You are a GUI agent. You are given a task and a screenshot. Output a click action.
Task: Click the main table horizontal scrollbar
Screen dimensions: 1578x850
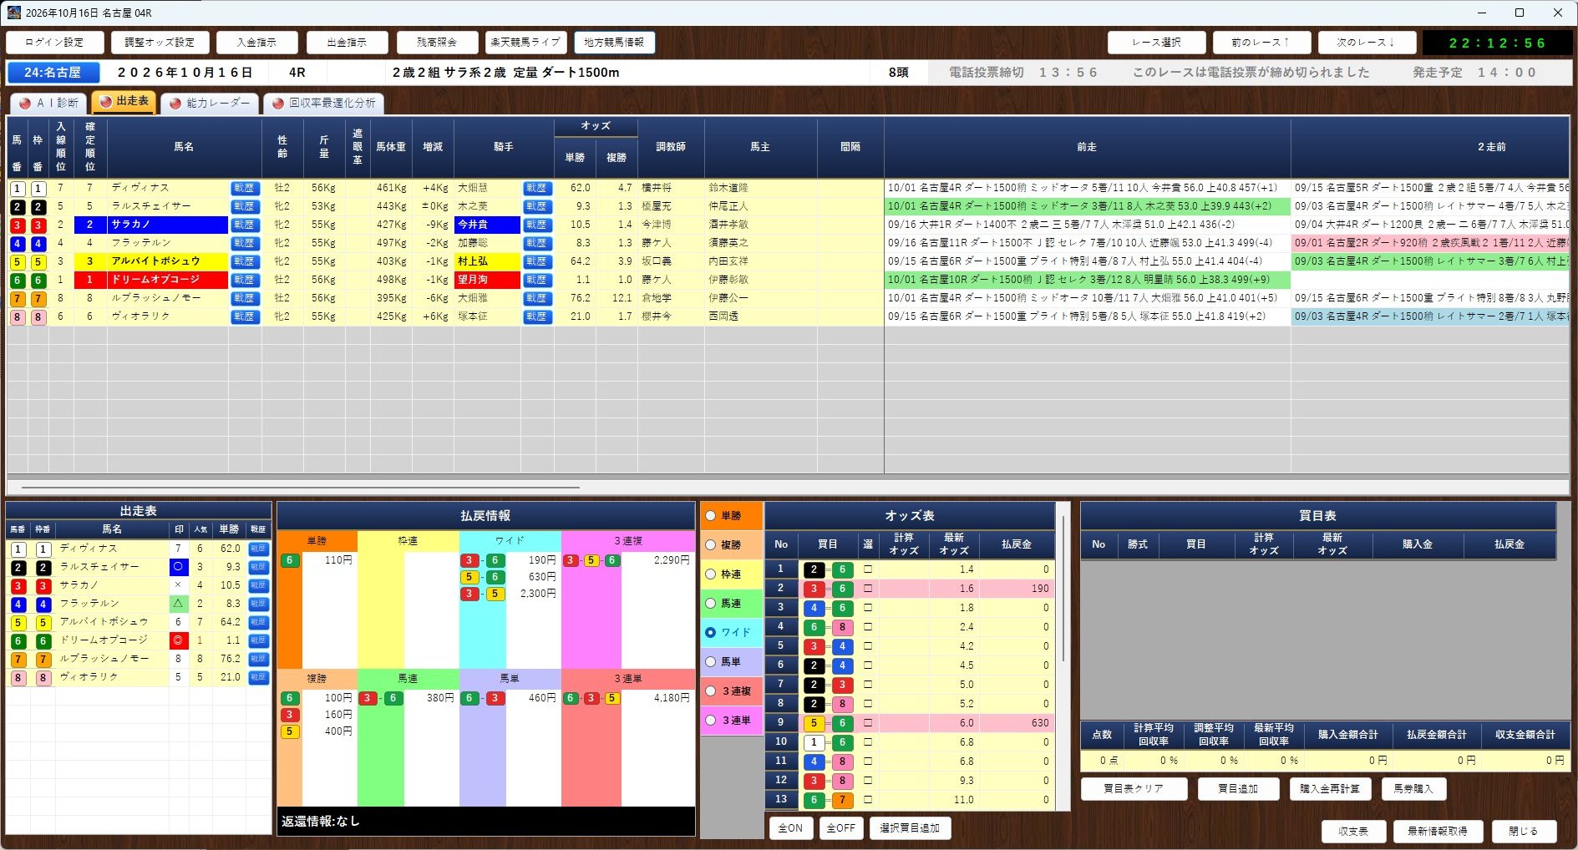(301, 487)
